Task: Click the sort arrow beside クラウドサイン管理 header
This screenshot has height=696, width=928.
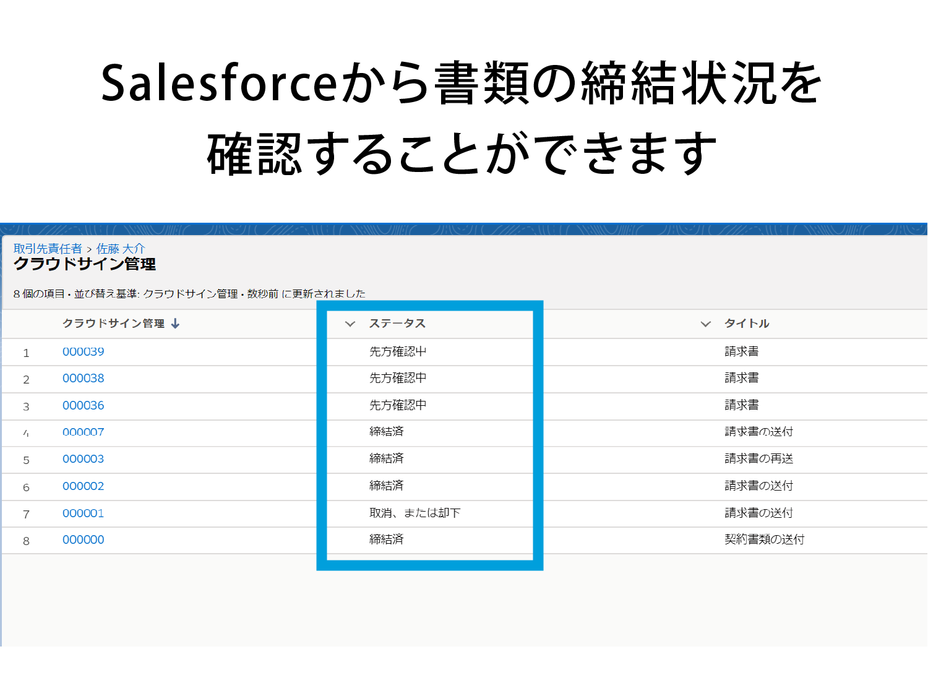Action: (175, 324)
